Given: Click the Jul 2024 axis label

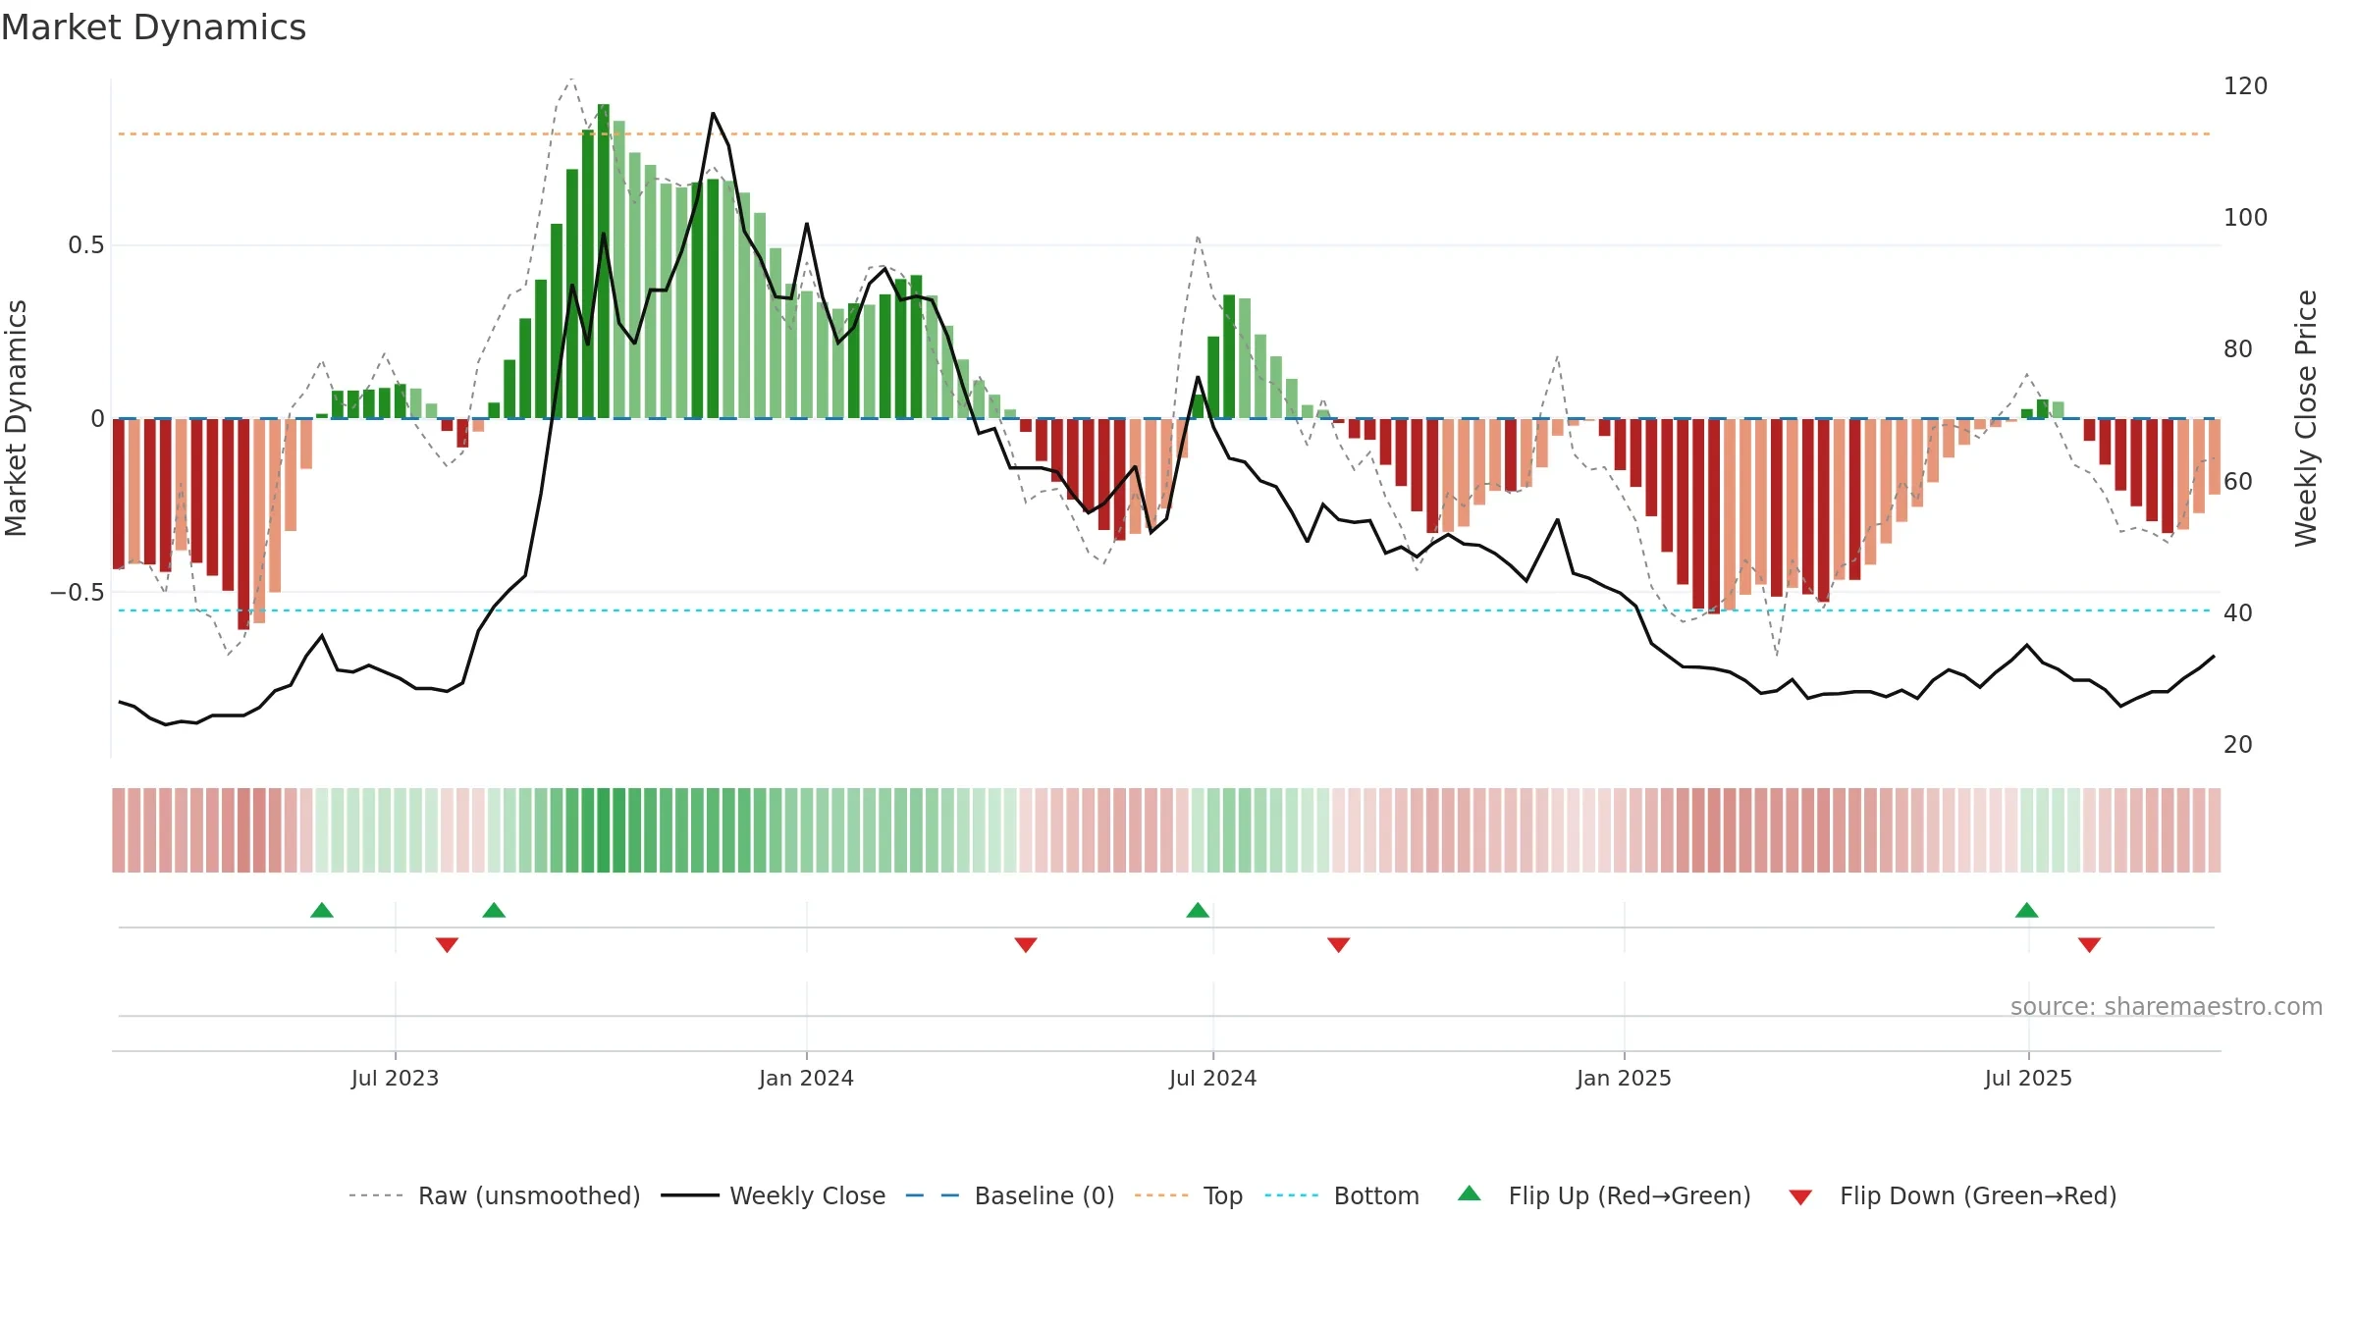Looking at the screenshot, I should 1212,1078.
